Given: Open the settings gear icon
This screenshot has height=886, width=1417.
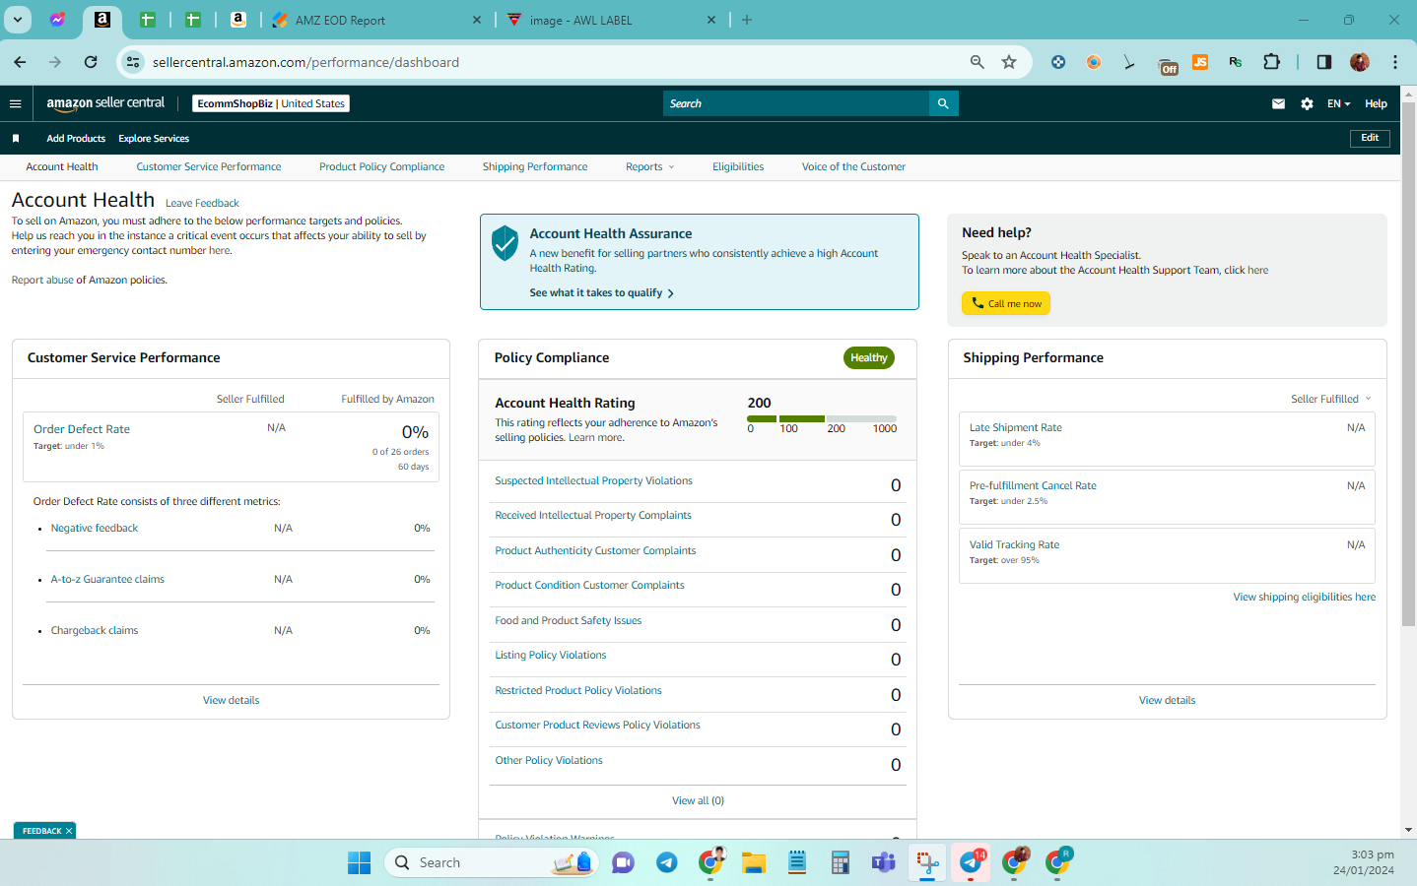Looking at the screenshot, I should 1307,103.
